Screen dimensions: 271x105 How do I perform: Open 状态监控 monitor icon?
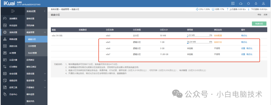5,25
